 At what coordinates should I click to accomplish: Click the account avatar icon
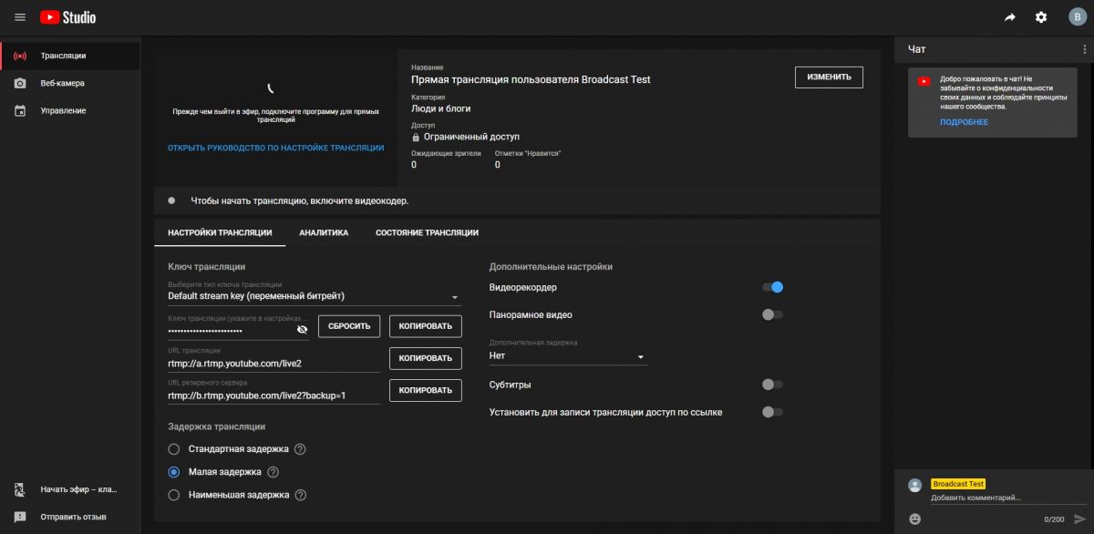click(1073, 17)
